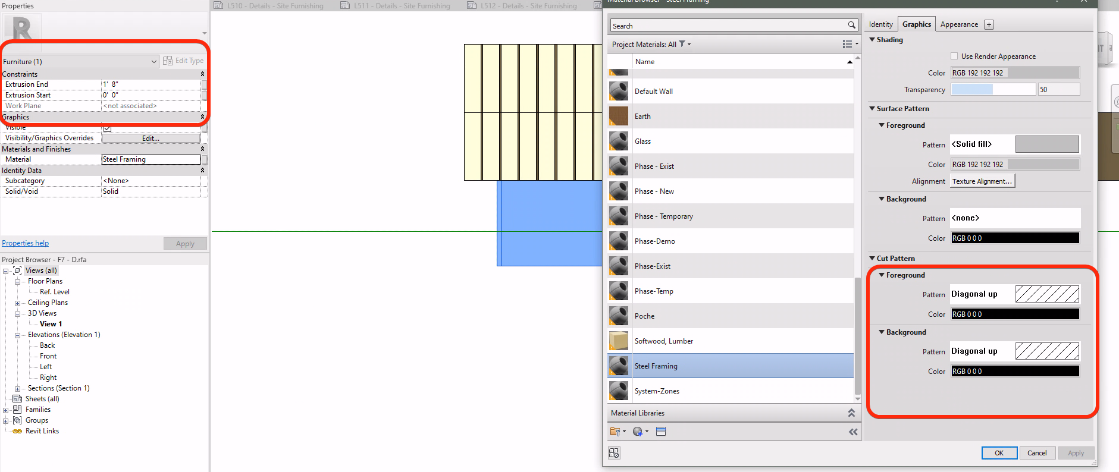The width and height of the screenshot is (1119, 472).
Task: Click the Shading Color RGB 192 swatch
Action: [1015, 73]
